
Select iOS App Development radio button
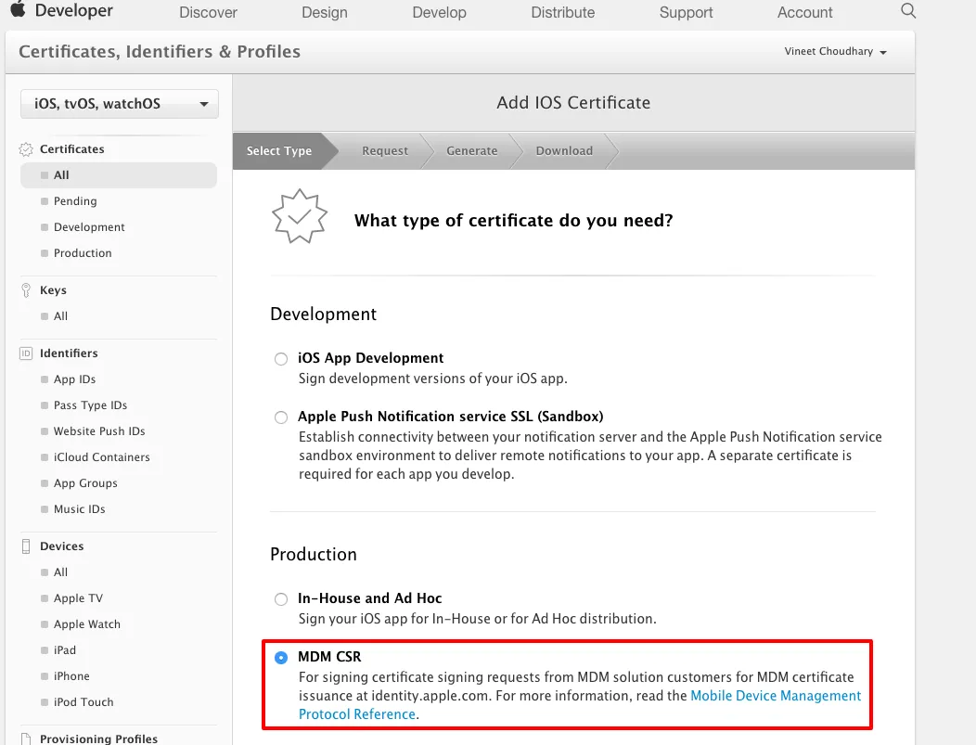[x=281, y=359]
